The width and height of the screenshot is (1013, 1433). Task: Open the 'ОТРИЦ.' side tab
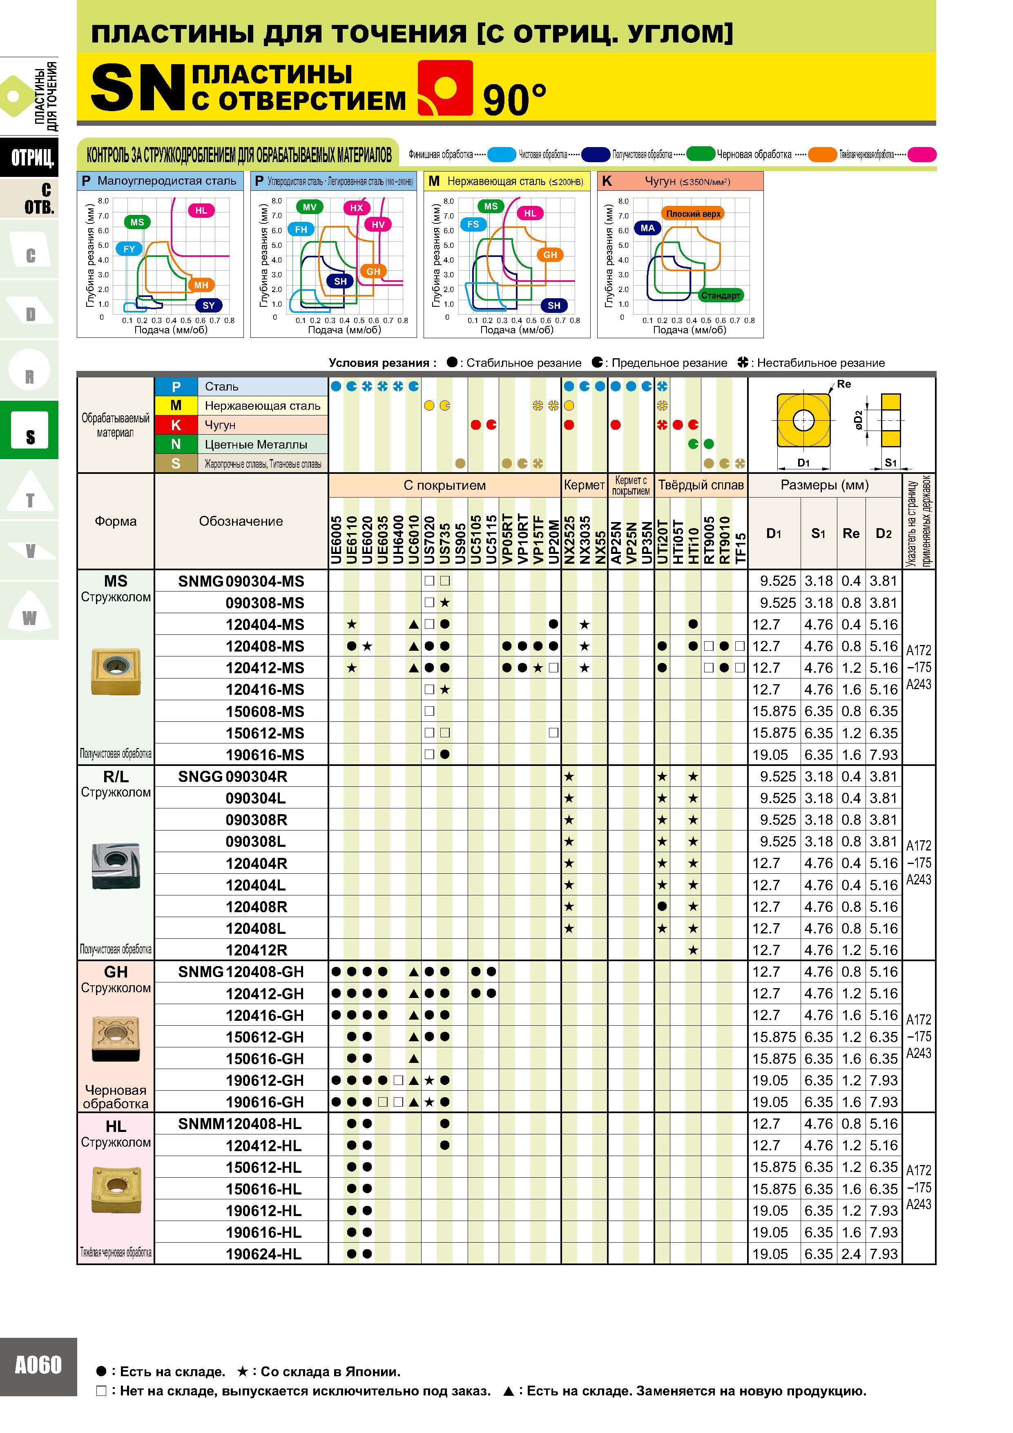point(29,156)
